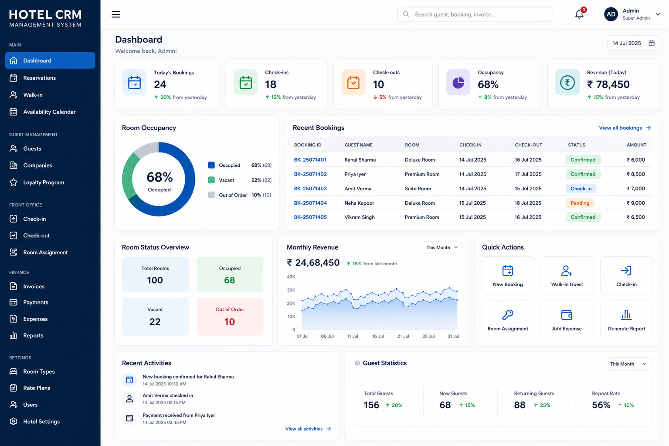Open the 14 Jul 2025 date picker
669x446 pixels.
(633, 43)
